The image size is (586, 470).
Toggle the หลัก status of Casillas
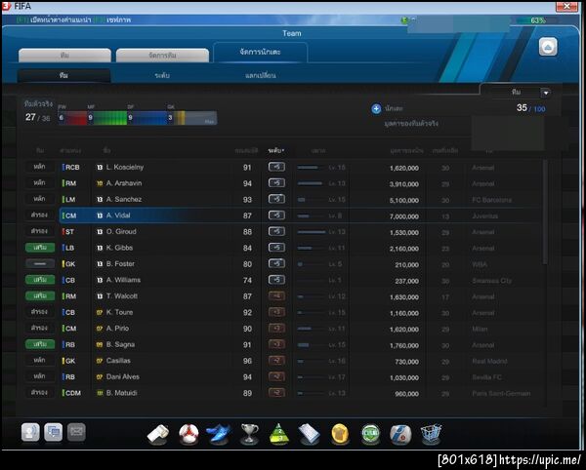[40, 361]
